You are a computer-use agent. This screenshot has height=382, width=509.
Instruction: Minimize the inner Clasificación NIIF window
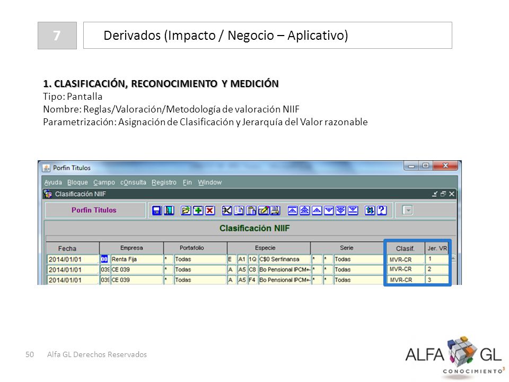coord(435,194)
